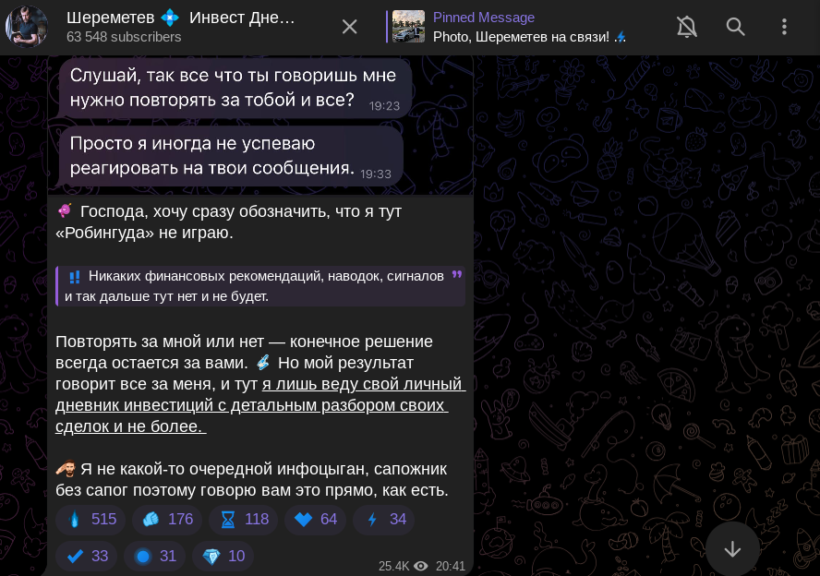Select the message «Слушай, так все что ты говоришь»

point(235,88)
